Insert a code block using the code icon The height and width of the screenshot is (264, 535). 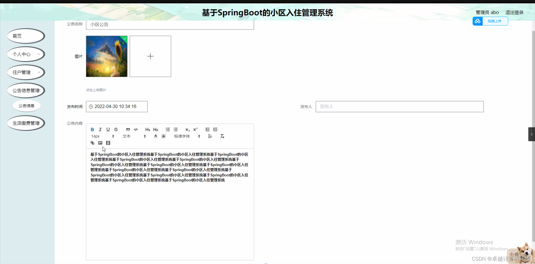(136, 129)
